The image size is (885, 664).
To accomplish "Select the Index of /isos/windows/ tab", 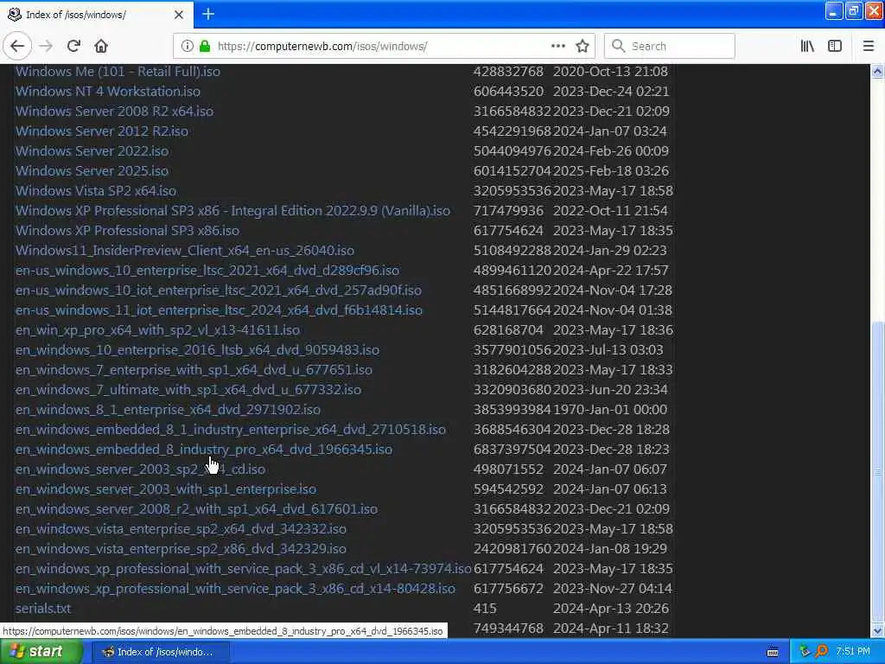I will pos(96,15).
